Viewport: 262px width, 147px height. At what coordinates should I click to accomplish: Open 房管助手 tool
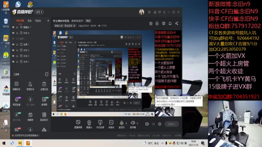point(30,86)
